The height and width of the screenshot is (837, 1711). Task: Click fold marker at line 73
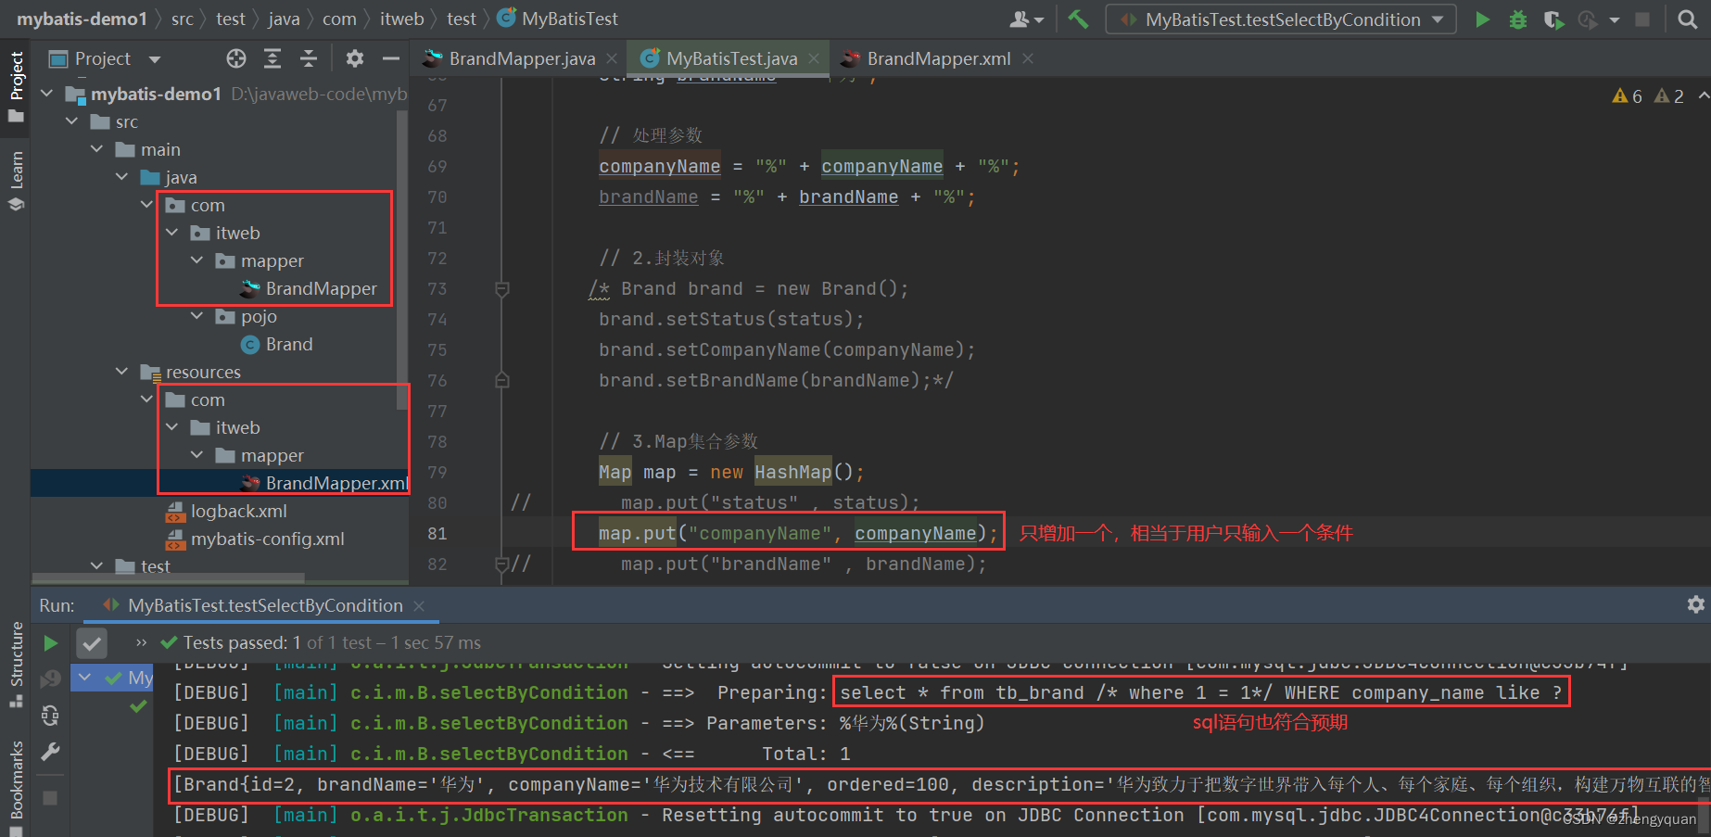point(502,289)
